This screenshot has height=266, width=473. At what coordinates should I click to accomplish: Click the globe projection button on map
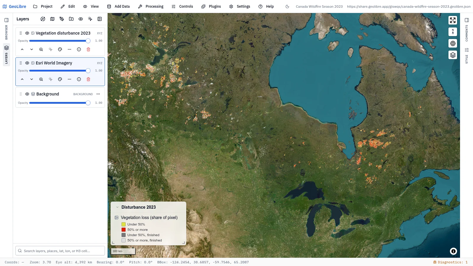453,43
